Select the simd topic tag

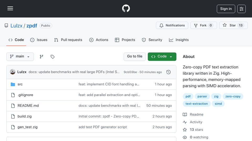click(x=218, y=104)
